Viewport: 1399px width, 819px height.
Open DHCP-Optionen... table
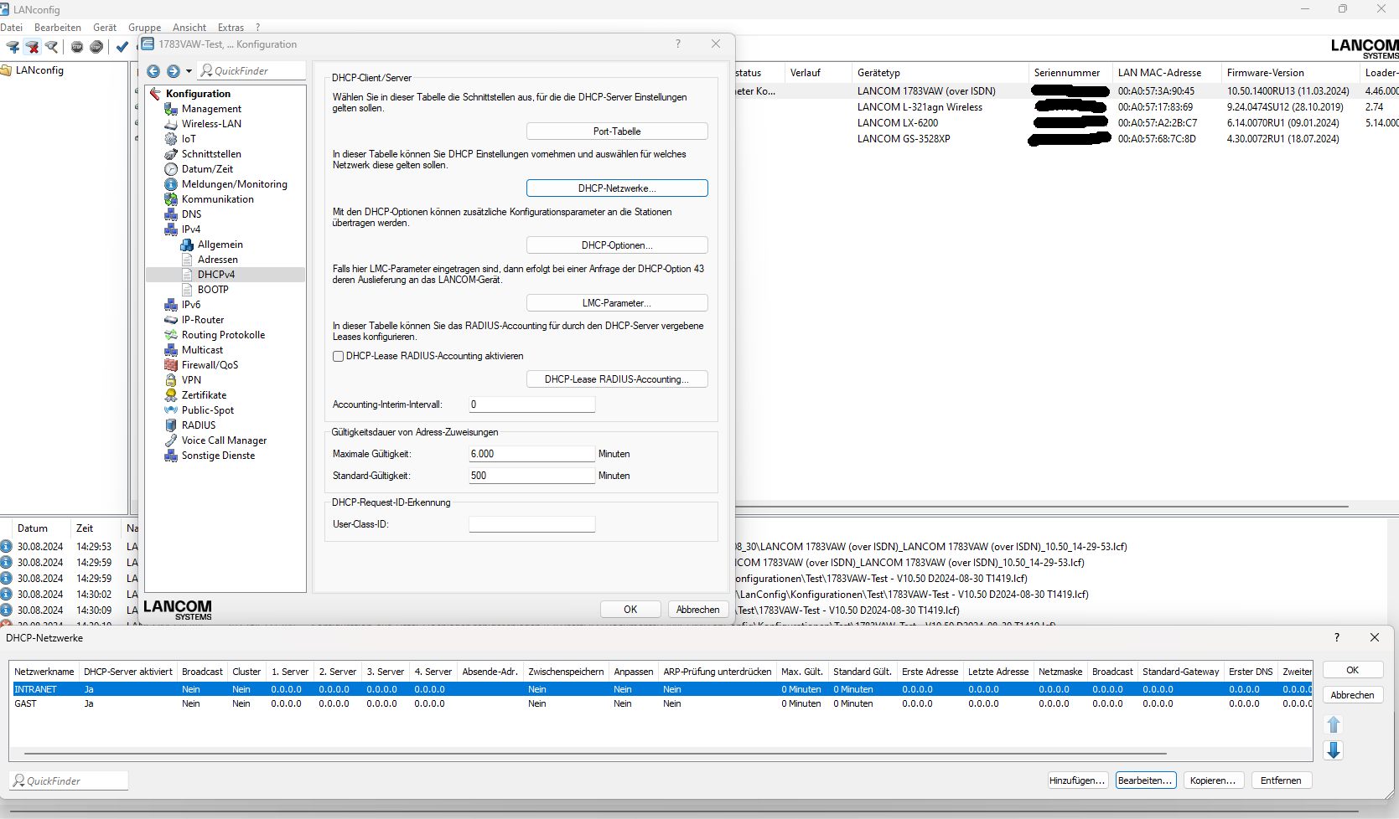(617, 245)
